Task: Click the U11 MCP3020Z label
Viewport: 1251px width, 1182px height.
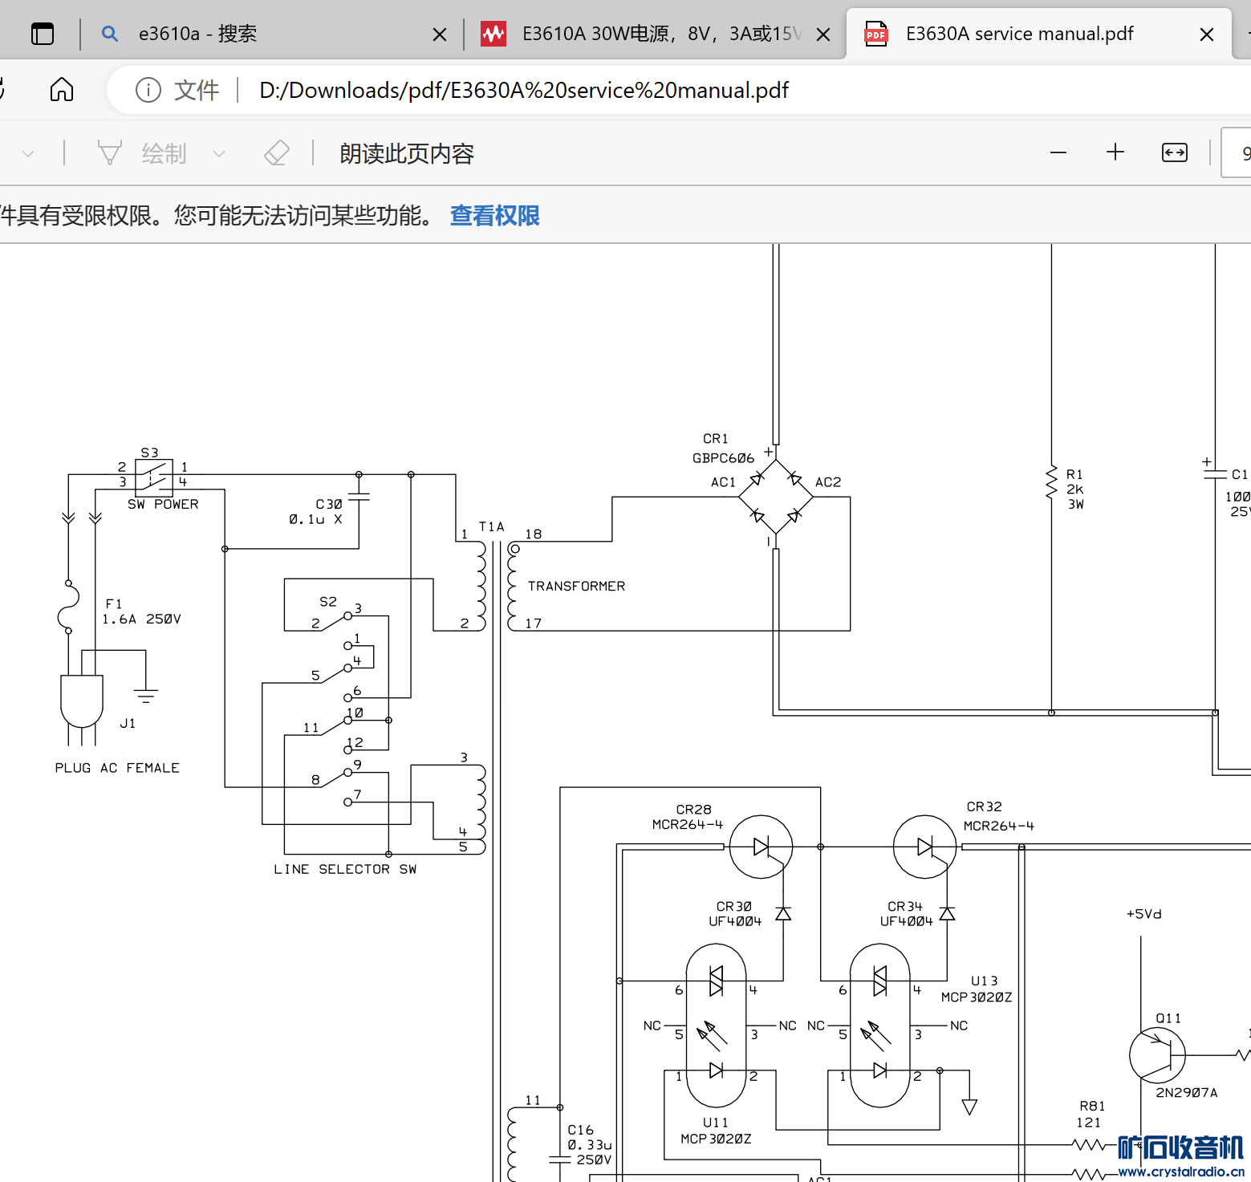Action: (716, 1131)
